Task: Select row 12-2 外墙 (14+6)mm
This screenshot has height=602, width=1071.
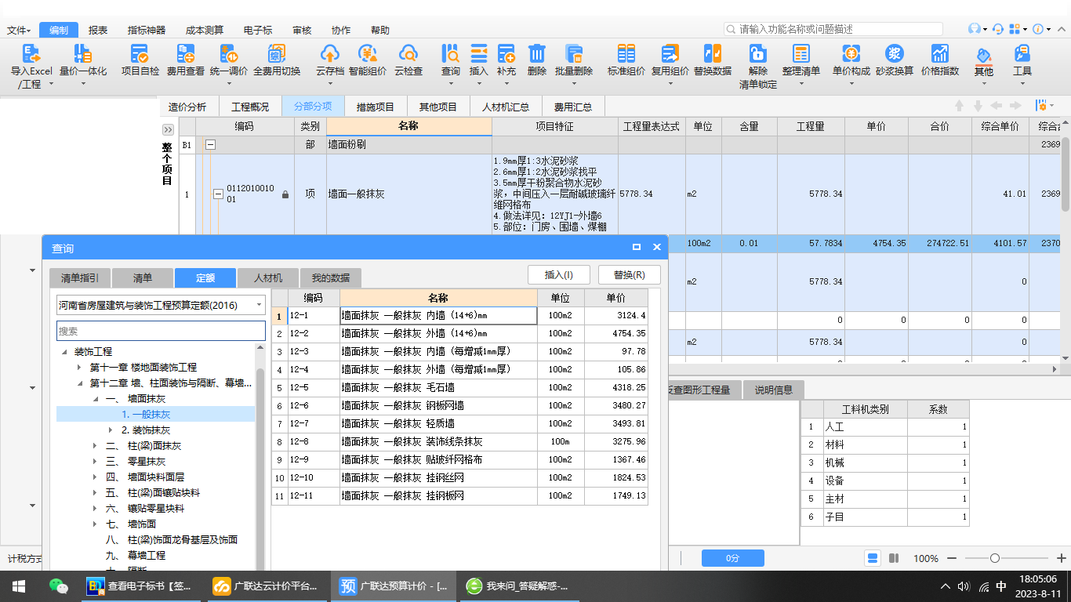Action: tap(460, 334)
